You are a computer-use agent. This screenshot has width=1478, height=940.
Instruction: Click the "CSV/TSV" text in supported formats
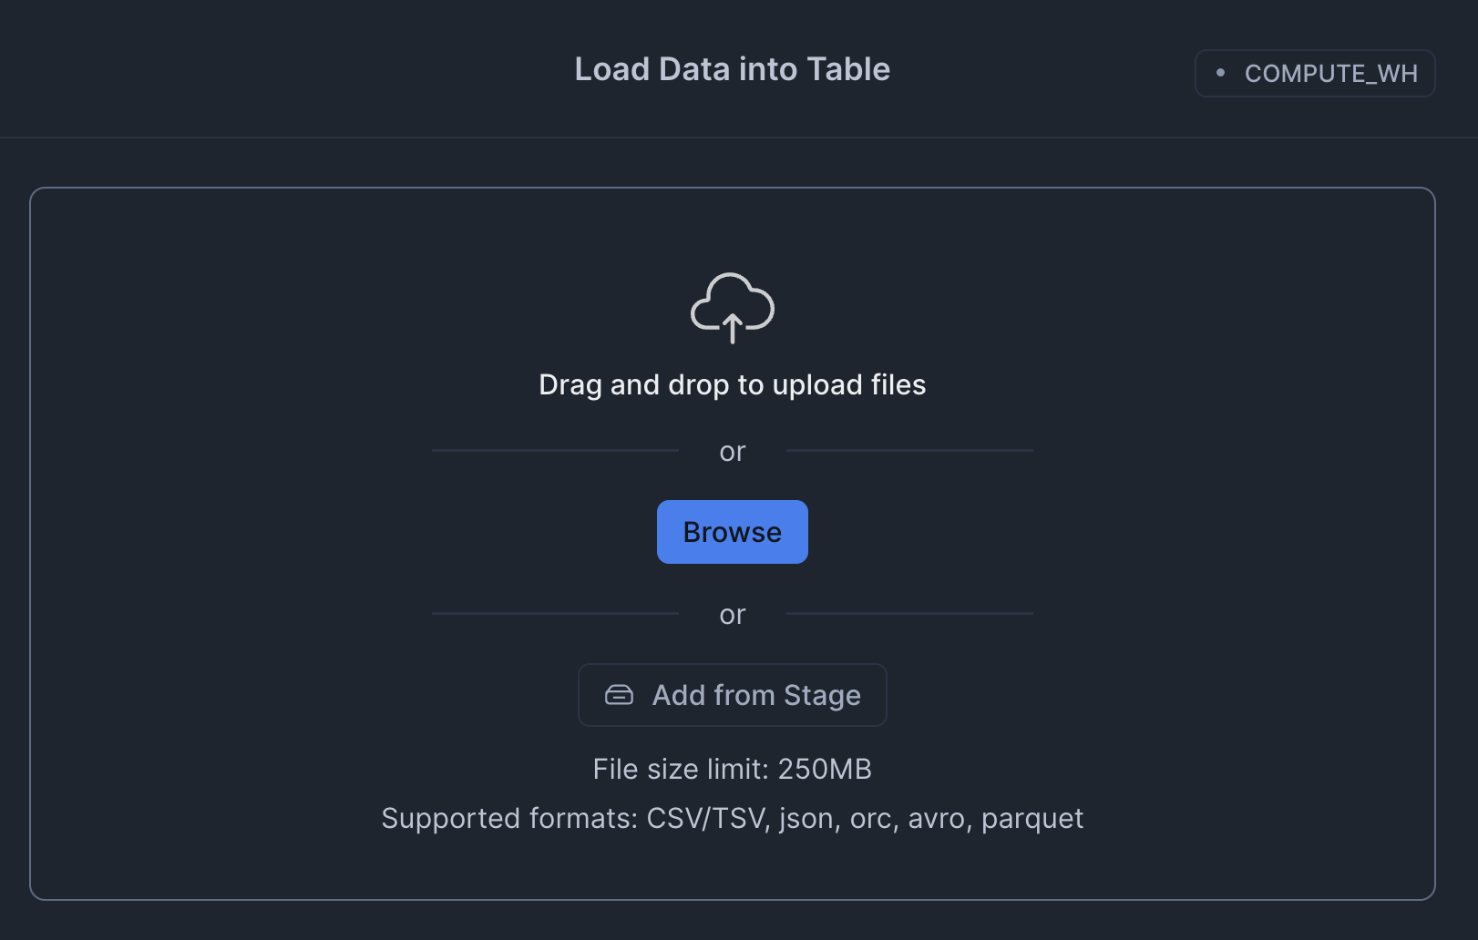click(x=705, y=818)
